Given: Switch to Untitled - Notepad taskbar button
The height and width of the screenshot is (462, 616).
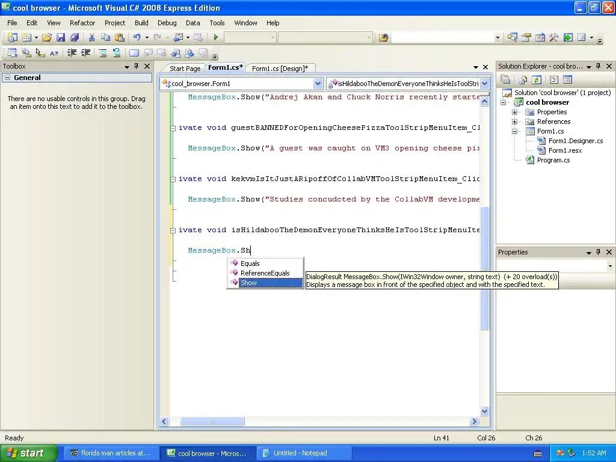Looking at the screenshot, I should (304, 453).
